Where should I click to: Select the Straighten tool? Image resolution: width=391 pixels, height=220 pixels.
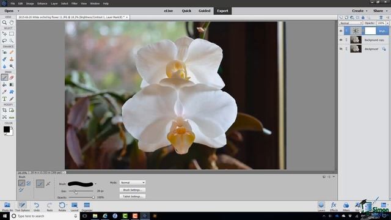12,117
